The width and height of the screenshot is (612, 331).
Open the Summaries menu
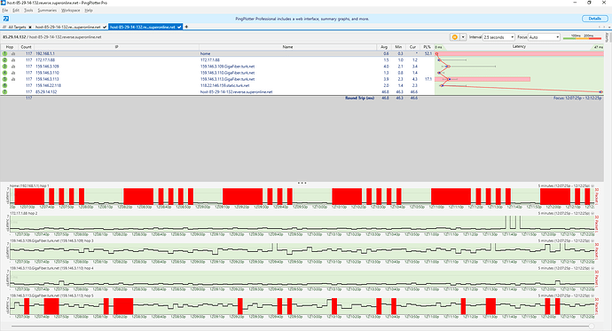47,11
